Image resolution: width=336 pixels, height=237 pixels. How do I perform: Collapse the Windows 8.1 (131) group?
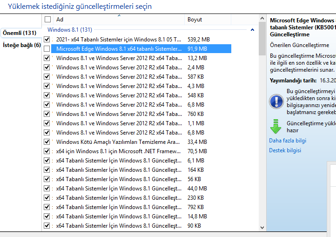252,30
